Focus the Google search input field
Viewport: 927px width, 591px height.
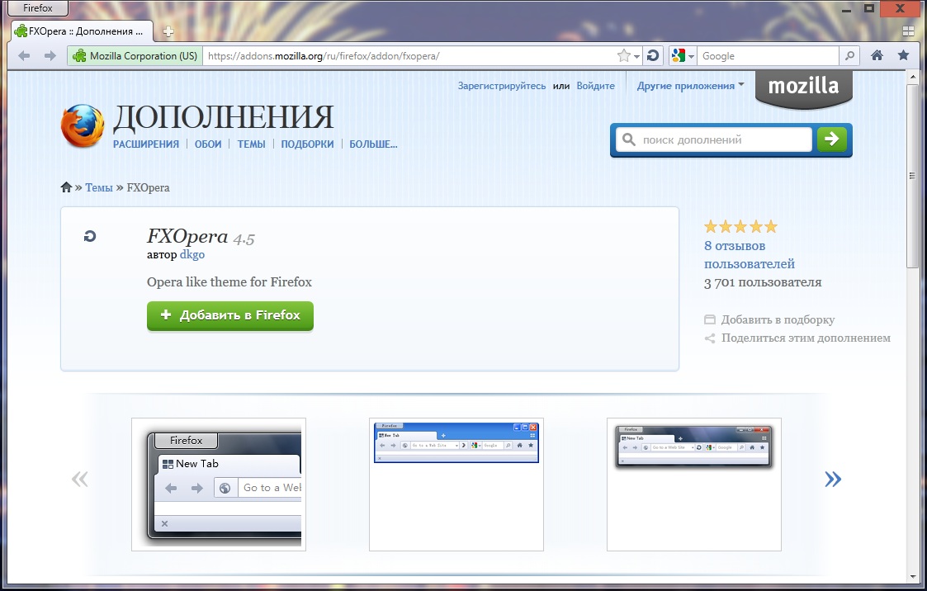768,56
